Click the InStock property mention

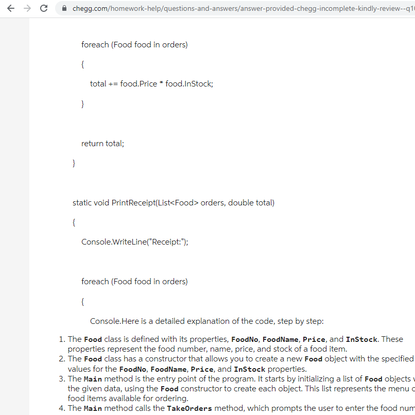[x=361, y=339]
